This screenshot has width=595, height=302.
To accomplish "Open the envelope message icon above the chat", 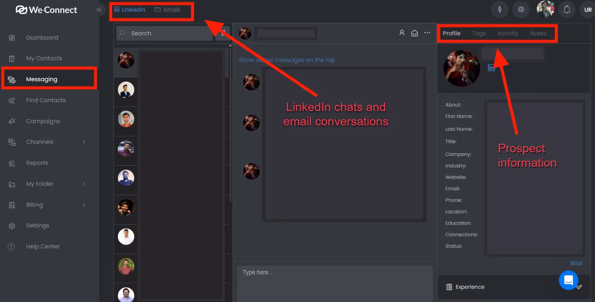I will [414, 33].
